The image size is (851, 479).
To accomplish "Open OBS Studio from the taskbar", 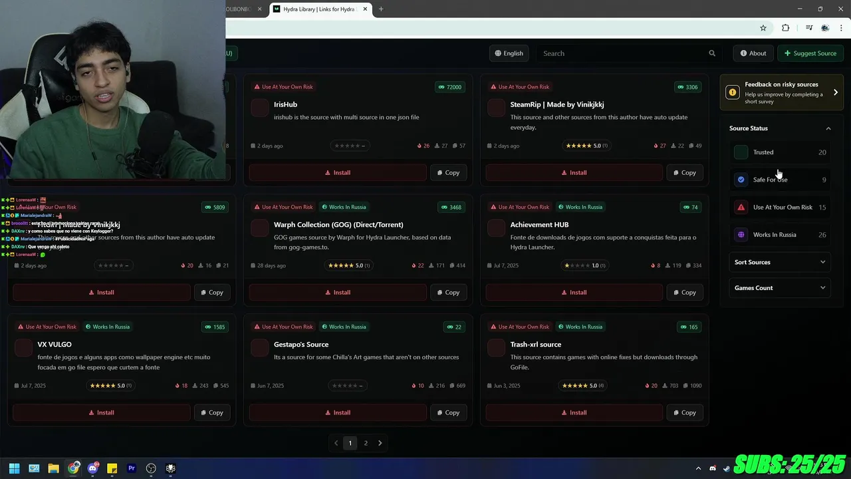I will tap(151, 468).
